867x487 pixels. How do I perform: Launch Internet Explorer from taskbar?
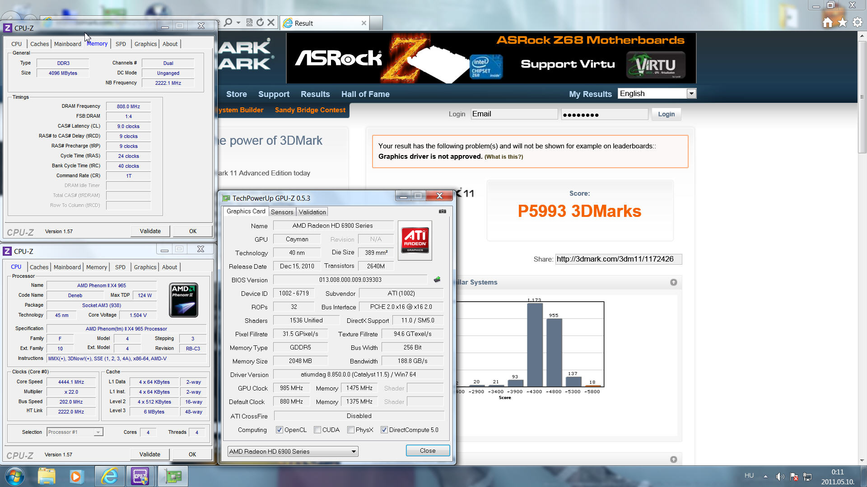(x=110, y=476)
